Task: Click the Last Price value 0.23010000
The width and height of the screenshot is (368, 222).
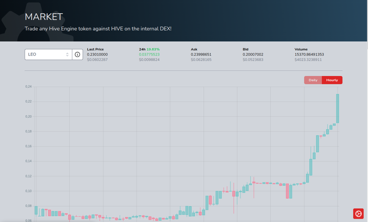Action: pyautogui.click(x=97, y=54)
